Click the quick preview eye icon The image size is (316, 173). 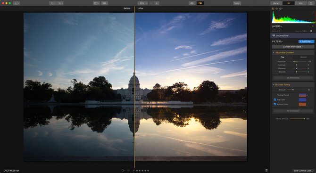click(x=191, y=3)
